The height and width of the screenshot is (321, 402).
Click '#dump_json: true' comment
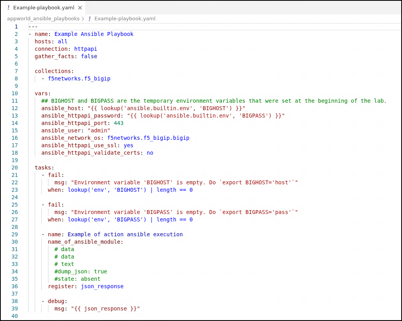81,271
